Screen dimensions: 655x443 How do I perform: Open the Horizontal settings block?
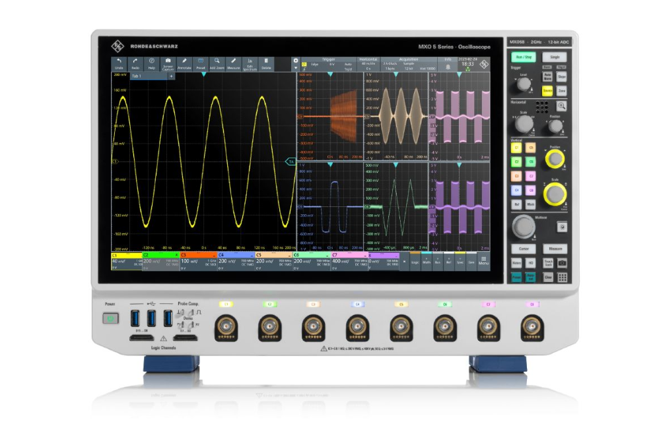click(x=368, y=64)
